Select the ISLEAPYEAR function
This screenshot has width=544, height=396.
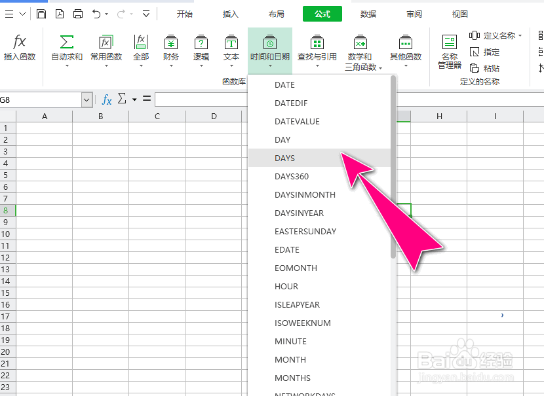(x=319, y=305)
